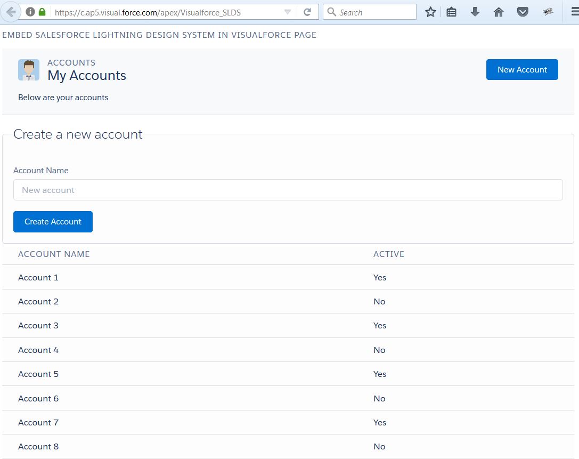Select the Account 3 row entry
The width and height of the screenshot is (579, 459).
(38, 325)
